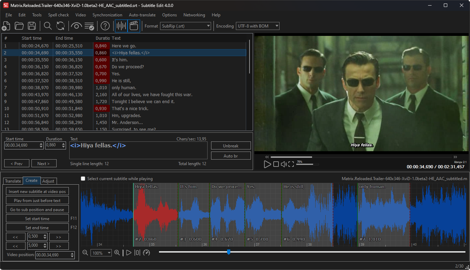Create a new subtitle file
Screen dimensions: 470x270
pos(6,26)
